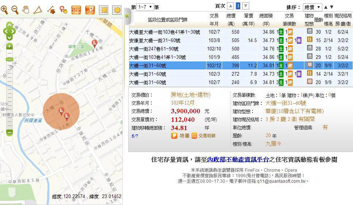Select row 大橋一街247巷61~90號
Screen dimensions: 353x205
point(154,49)
